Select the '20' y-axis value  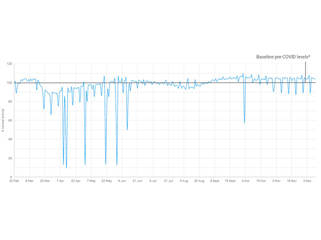pos(10,158)
